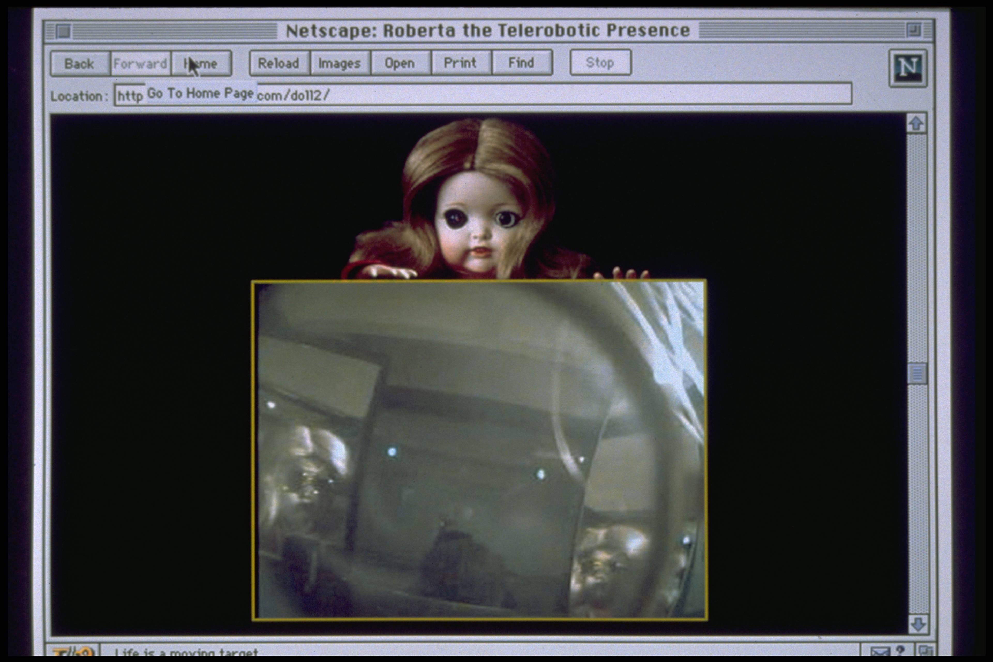The width and height of the screenshot is (993, 662).
Task: Click the yellow-framed webcam image
Action: click(479, 450)
